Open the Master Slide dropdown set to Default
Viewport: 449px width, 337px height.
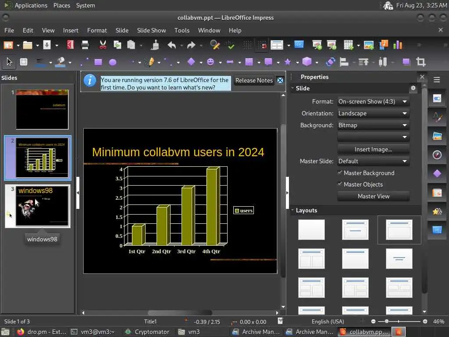[x=373, y=161]
